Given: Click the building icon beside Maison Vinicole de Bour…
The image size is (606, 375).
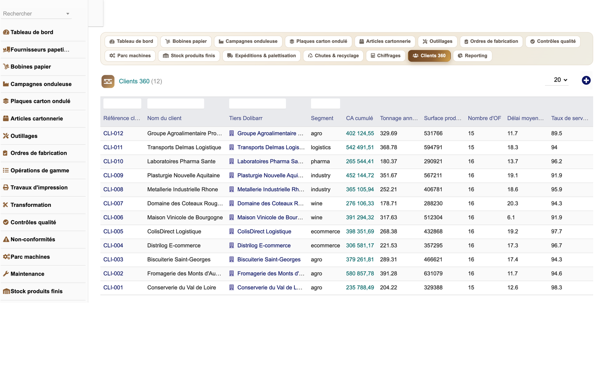Looking at the screenshot, I should (231, 217).
